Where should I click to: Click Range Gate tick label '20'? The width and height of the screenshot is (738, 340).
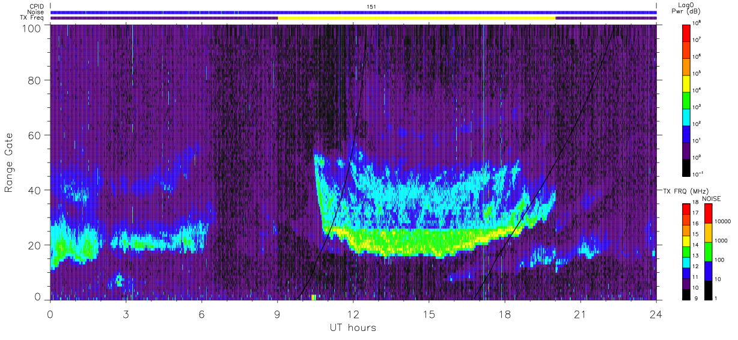34,245
